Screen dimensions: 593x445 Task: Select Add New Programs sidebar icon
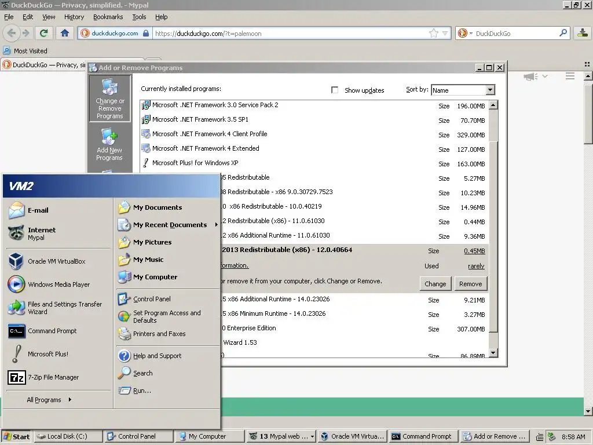coord(109,144)
